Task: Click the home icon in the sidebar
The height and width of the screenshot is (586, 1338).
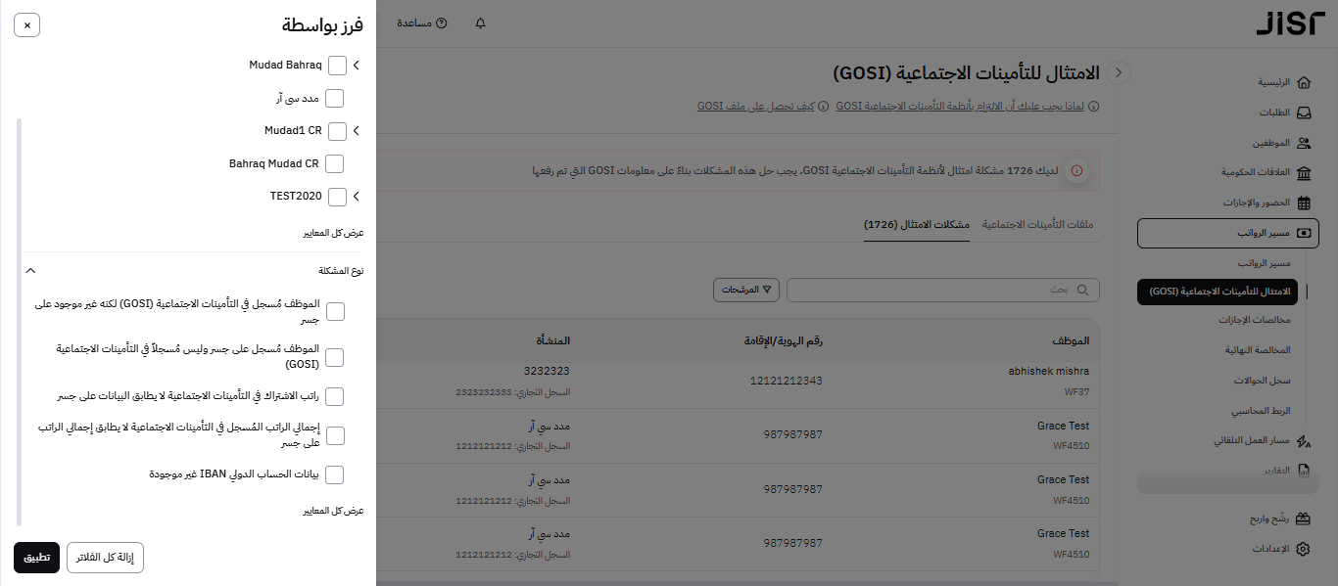Action: click(x=1303, y=82)
